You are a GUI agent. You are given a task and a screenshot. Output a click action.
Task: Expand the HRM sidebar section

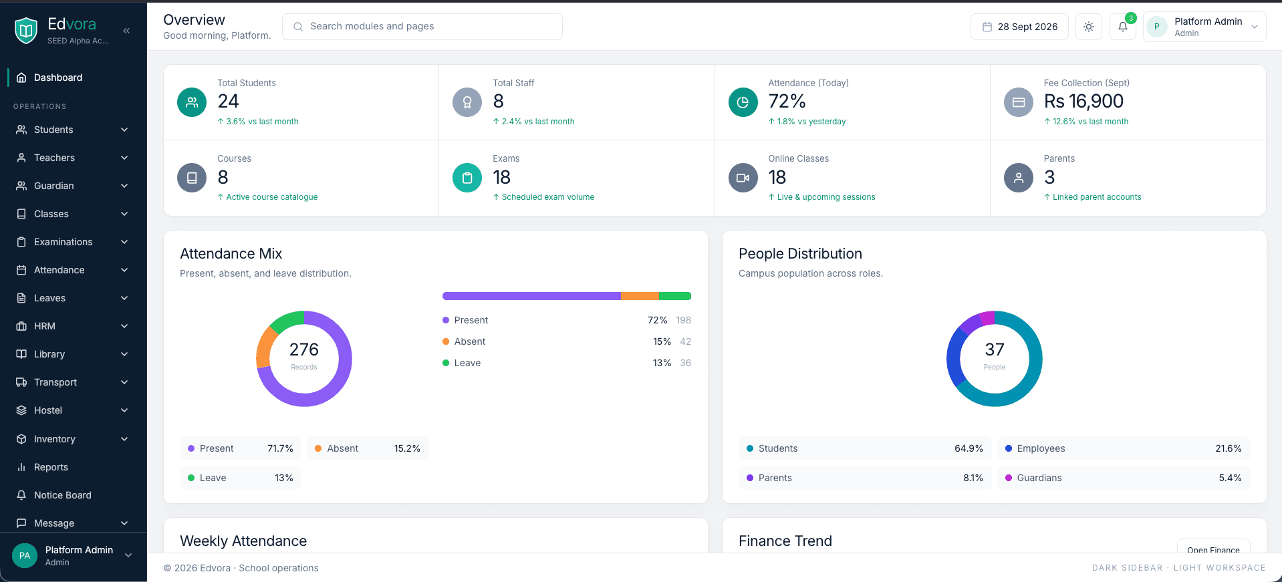(x=73, y=326)
